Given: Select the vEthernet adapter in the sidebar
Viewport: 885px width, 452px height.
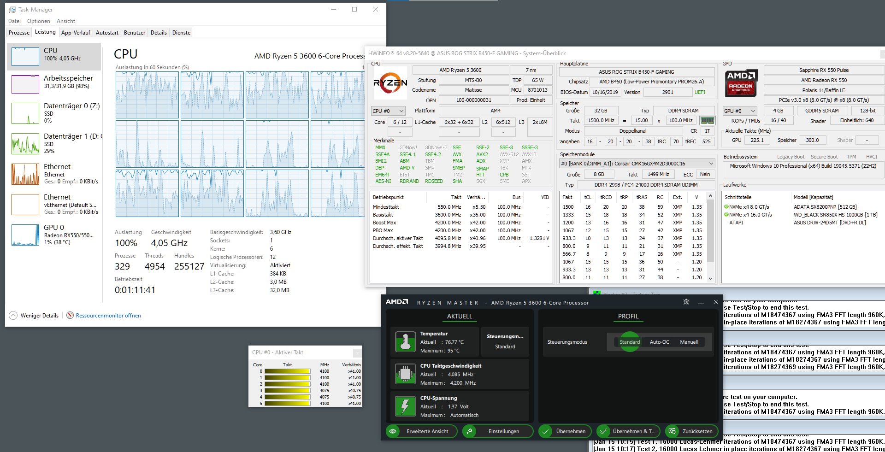Looking at the screenshot, I should (x=54, y=204).
